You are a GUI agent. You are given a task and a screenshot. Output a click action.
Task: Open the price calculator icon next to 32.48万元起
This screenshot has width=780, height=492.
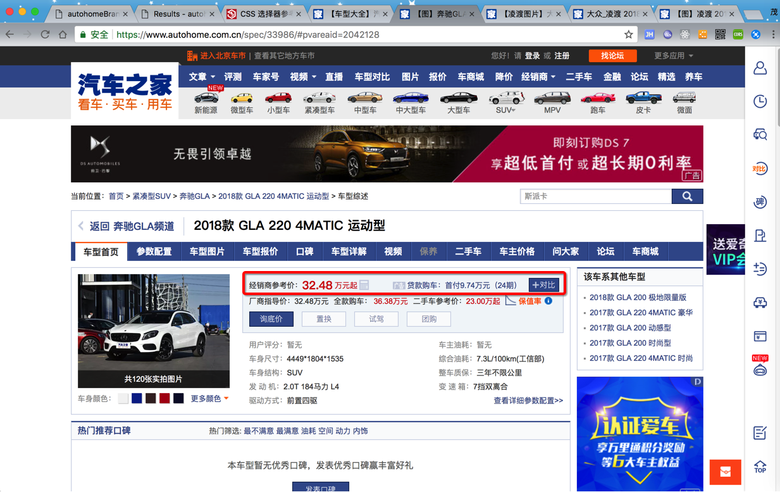(364, 285)
